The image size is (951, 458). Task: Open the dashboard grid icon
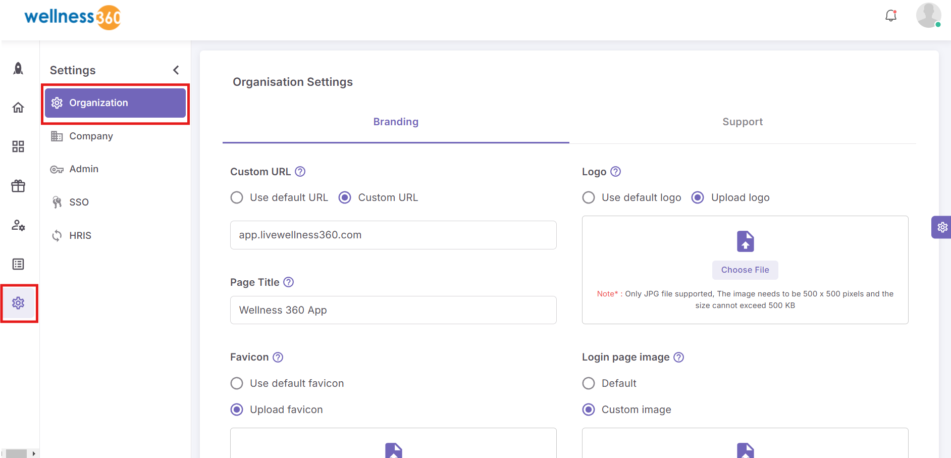18,146
